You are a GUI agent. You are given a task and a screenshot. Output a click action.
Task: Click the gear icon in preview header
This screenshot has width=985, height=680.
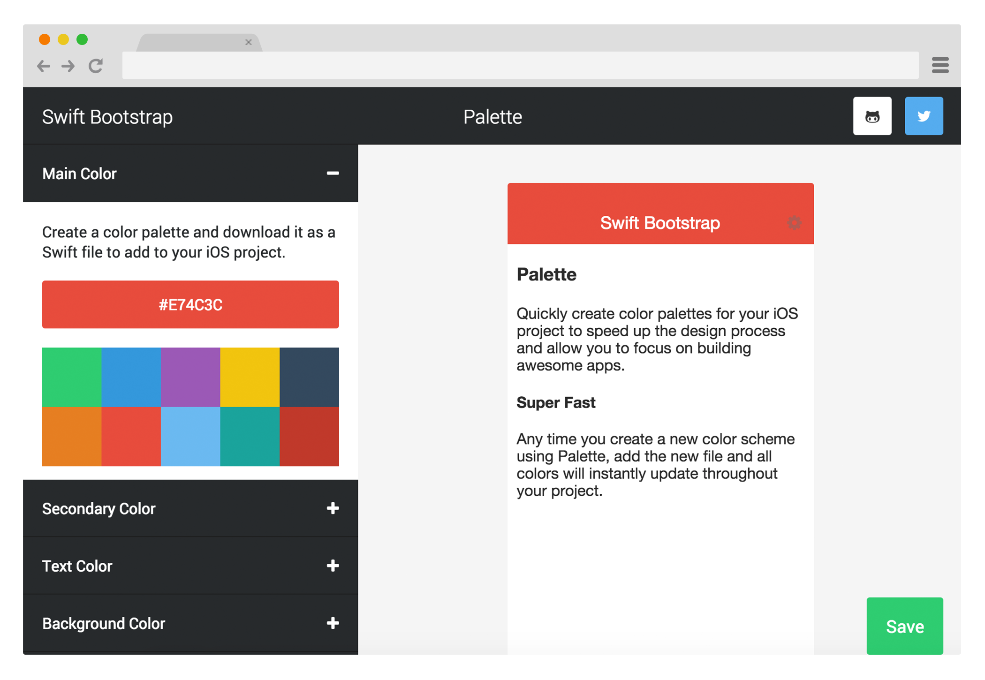click(x=794, y=223)
